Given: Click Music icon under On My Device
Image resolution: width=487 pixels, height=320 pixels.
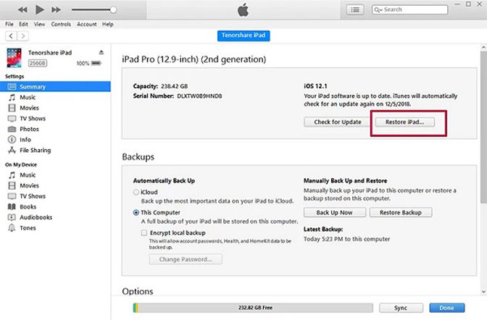Looking at the screenshot, I should (12, 175).
